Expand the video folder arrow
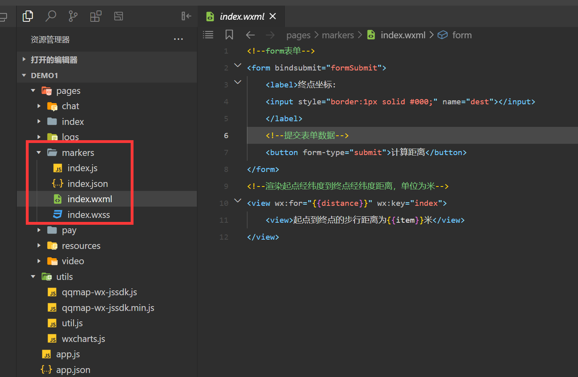Screen dimensions: 578x377 (x=39, y=261)
